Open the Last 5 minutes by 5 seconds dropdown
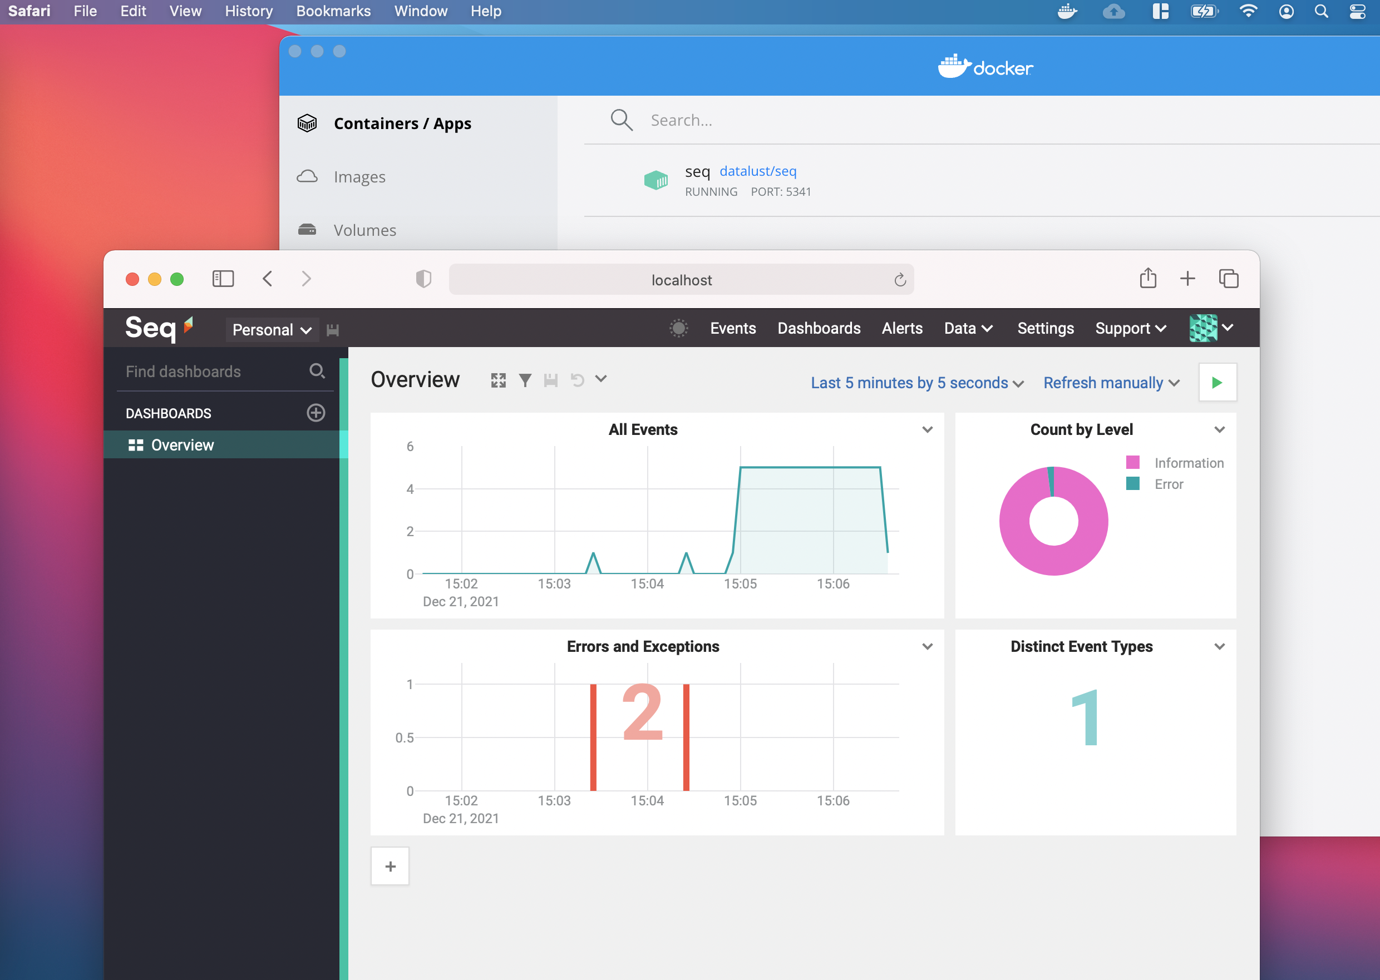 coord(917,383)
